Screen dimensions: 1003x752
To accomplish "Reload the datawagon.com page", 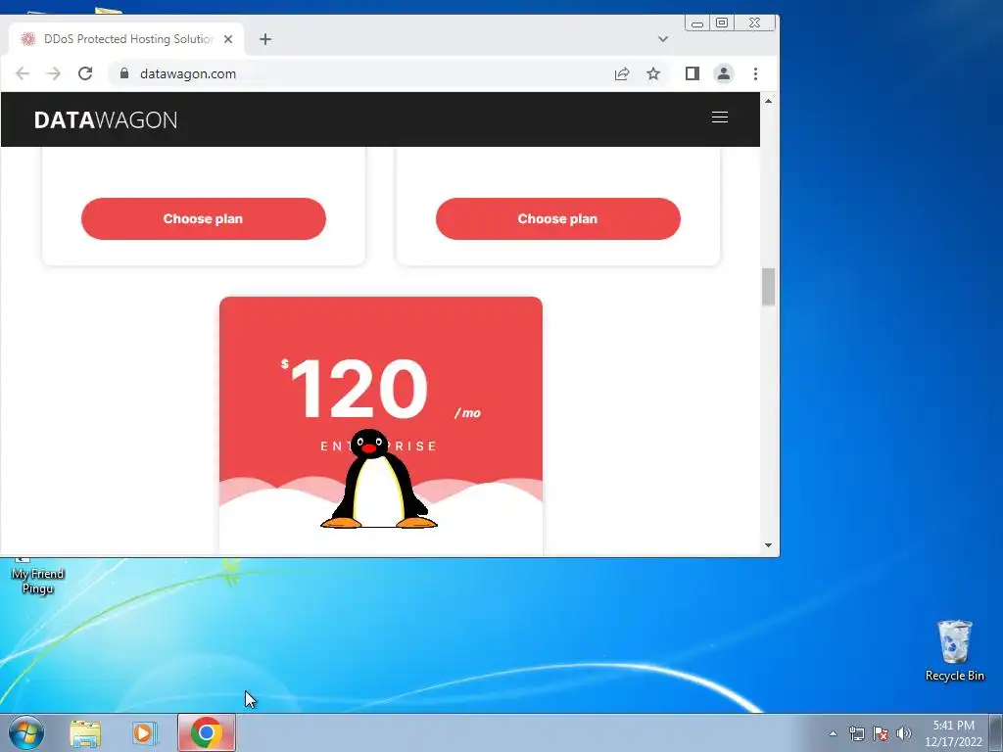I will click(x=85, y=73).
